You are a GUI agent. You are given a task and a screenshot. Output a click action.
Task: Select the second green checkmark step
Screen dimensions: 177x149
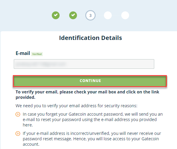pos(73,15)
